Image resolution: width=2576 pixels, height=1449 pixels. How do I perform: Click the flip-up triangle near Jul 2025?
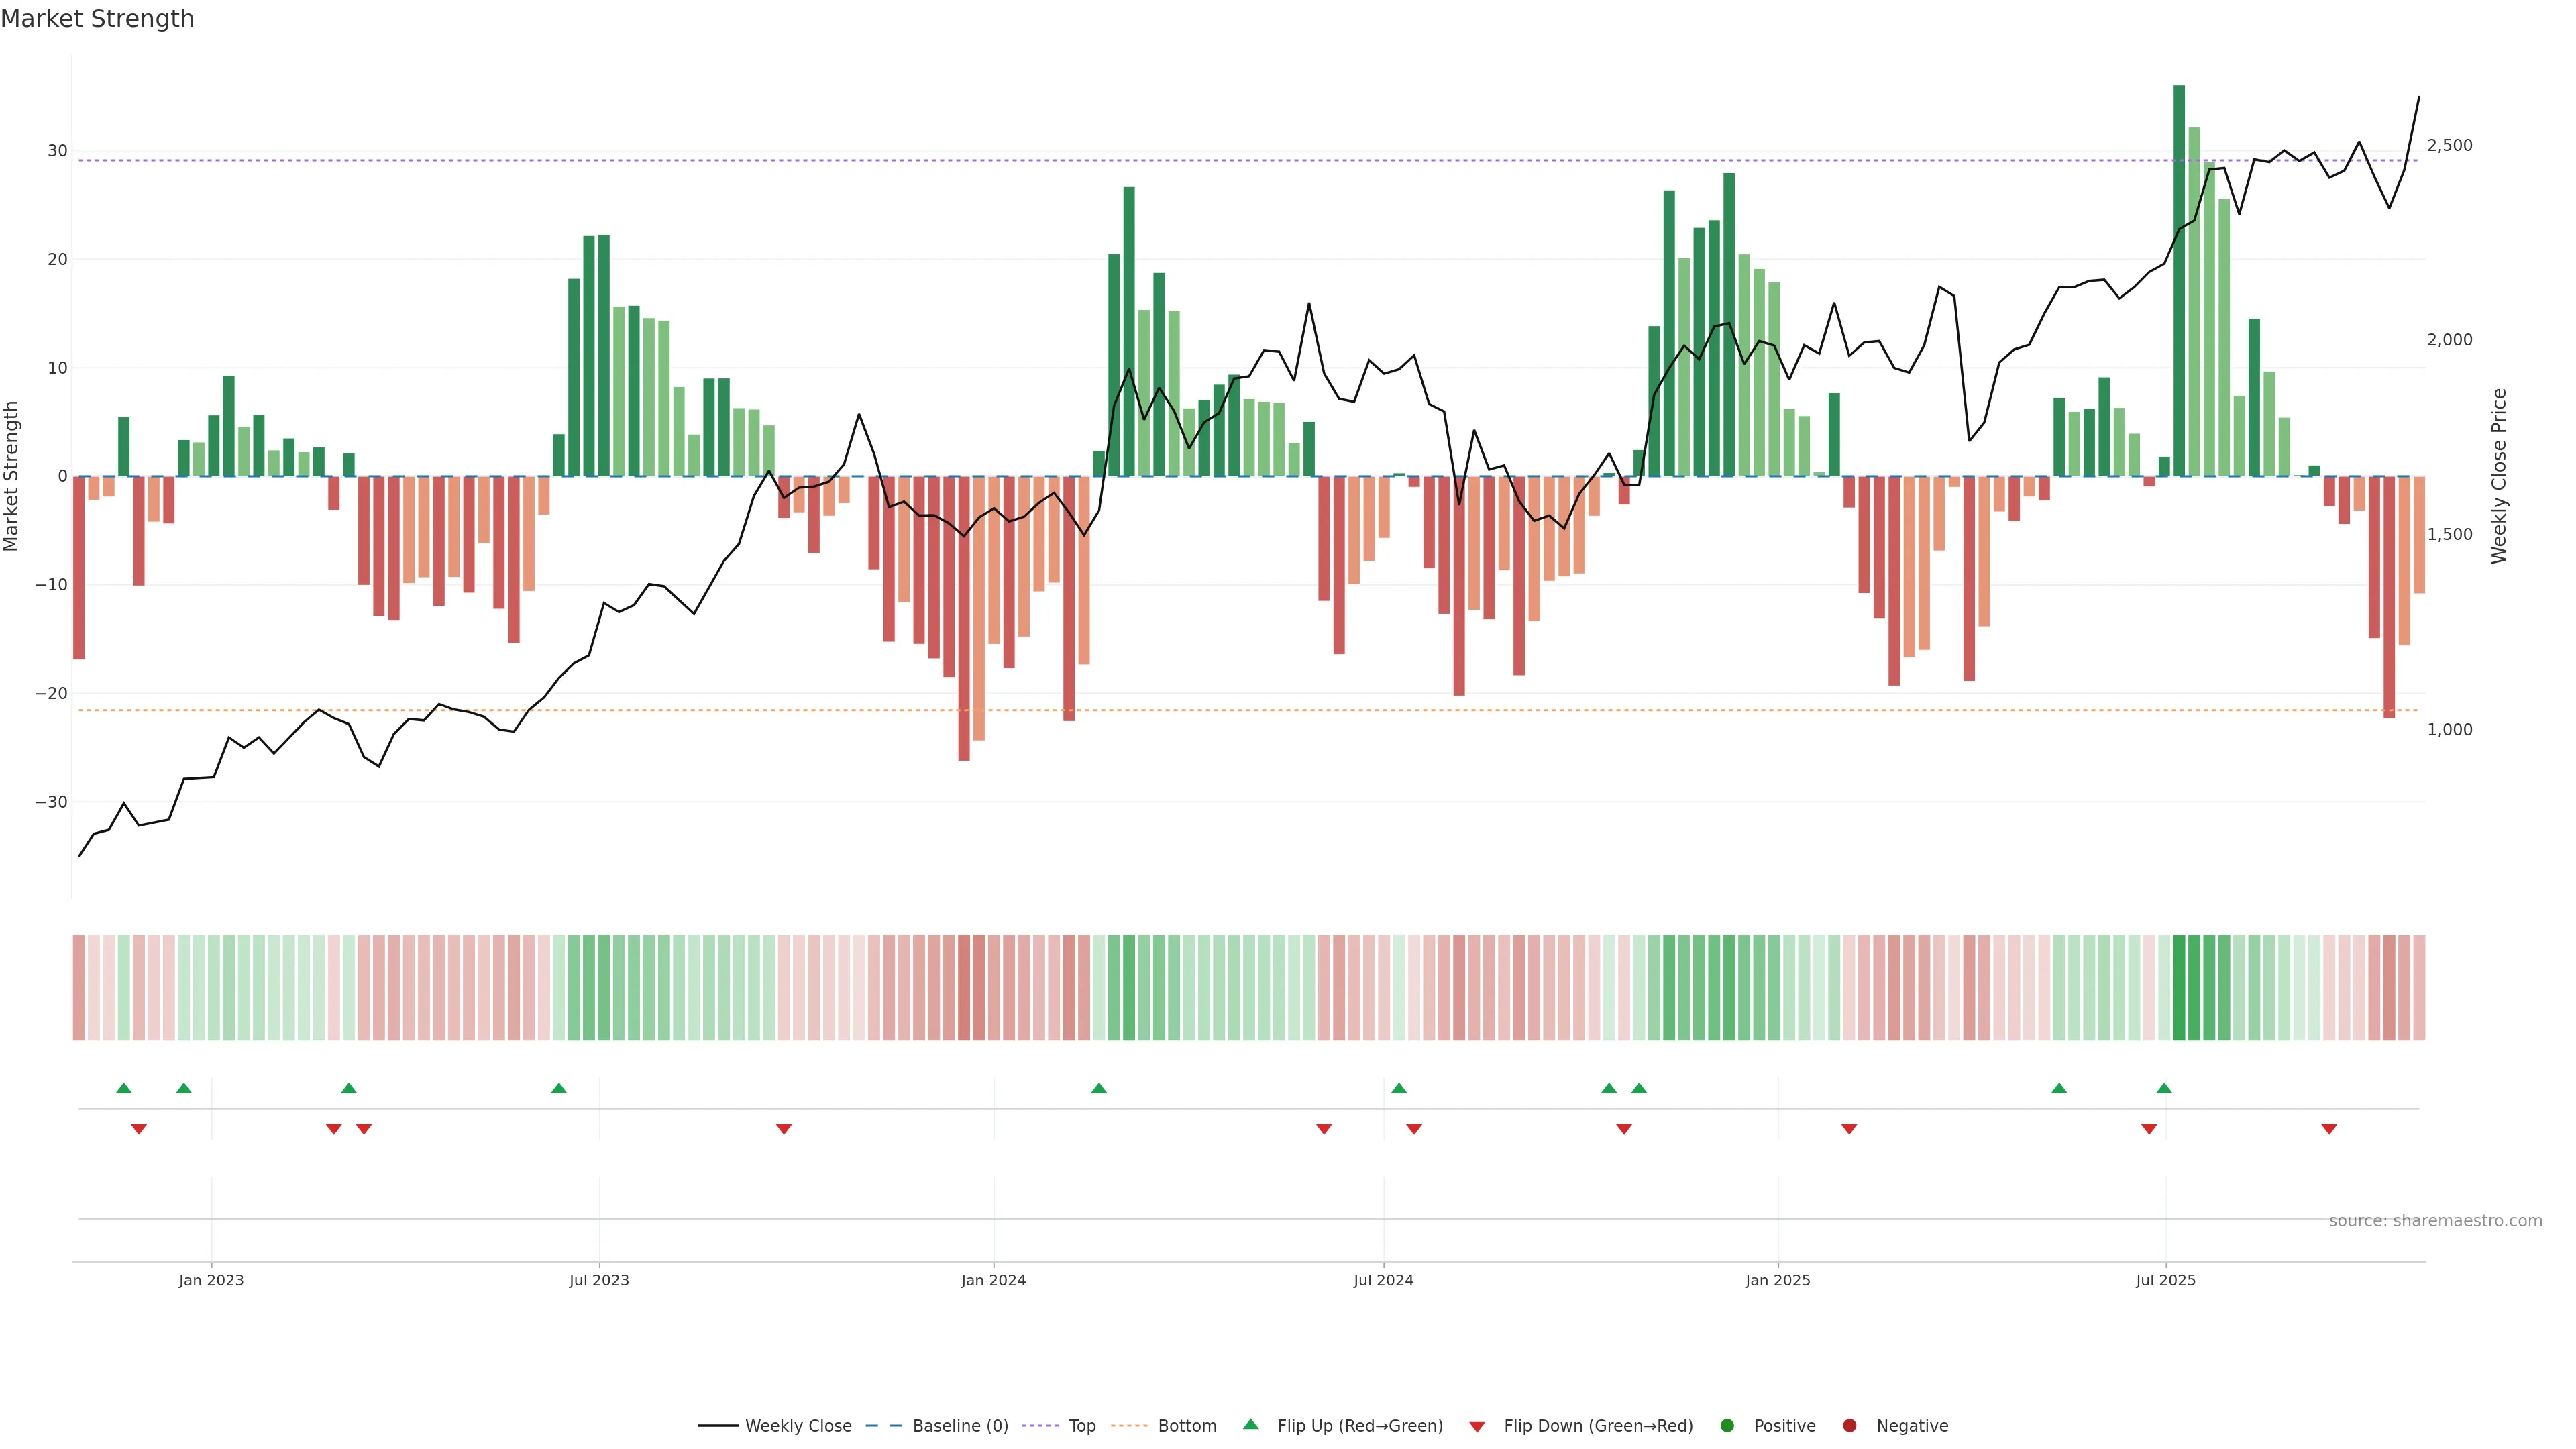click(2164, 1088)
